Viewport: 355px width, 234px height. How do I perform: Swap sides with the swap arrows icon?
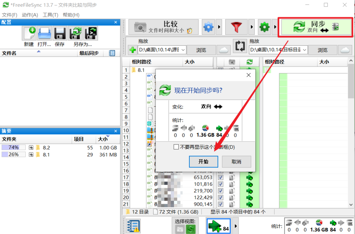tap(240, 46)
